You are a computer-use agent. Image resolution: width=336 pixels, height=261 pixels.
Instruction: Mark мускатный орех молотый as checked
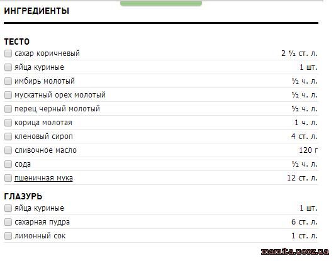(x=8, y=95)
